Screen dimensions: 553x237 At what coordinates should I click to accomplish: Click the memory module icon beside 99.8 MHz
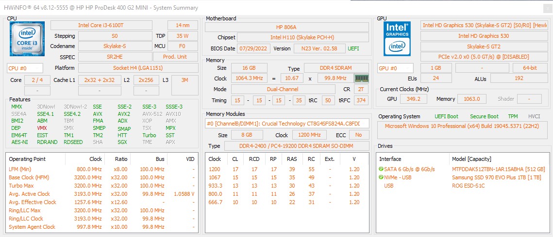pyautogui.click(x=361, y=78)
